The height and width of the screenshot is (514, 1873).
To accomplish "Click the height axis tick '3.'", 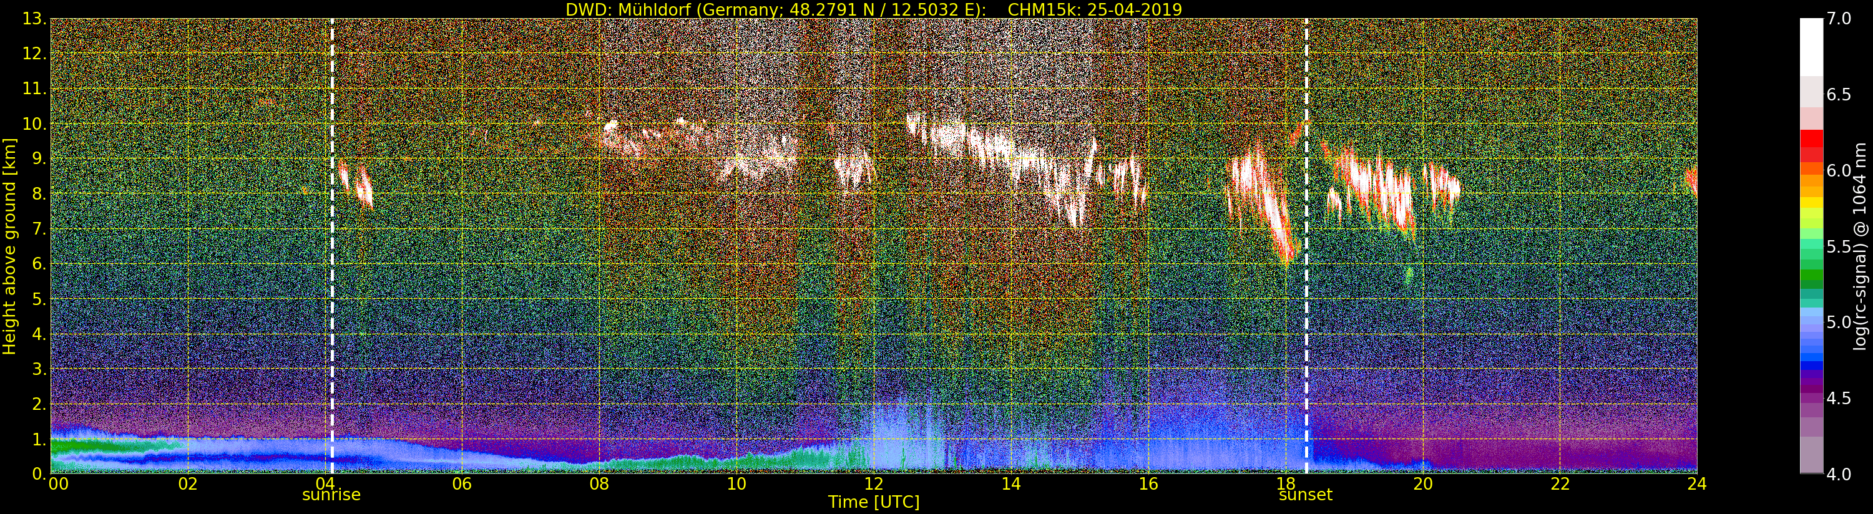I will [39, 369].
